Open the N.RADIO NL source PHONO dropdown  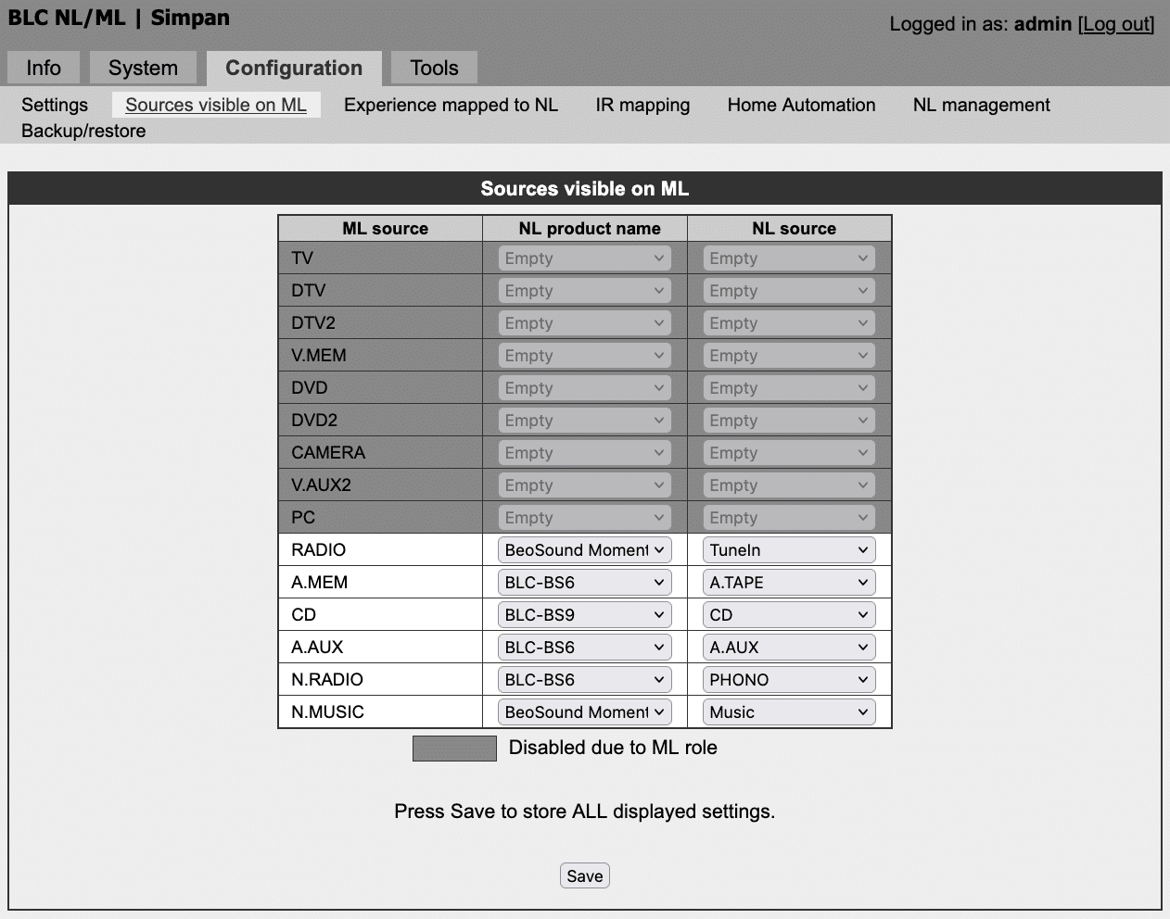coord(789,679)
